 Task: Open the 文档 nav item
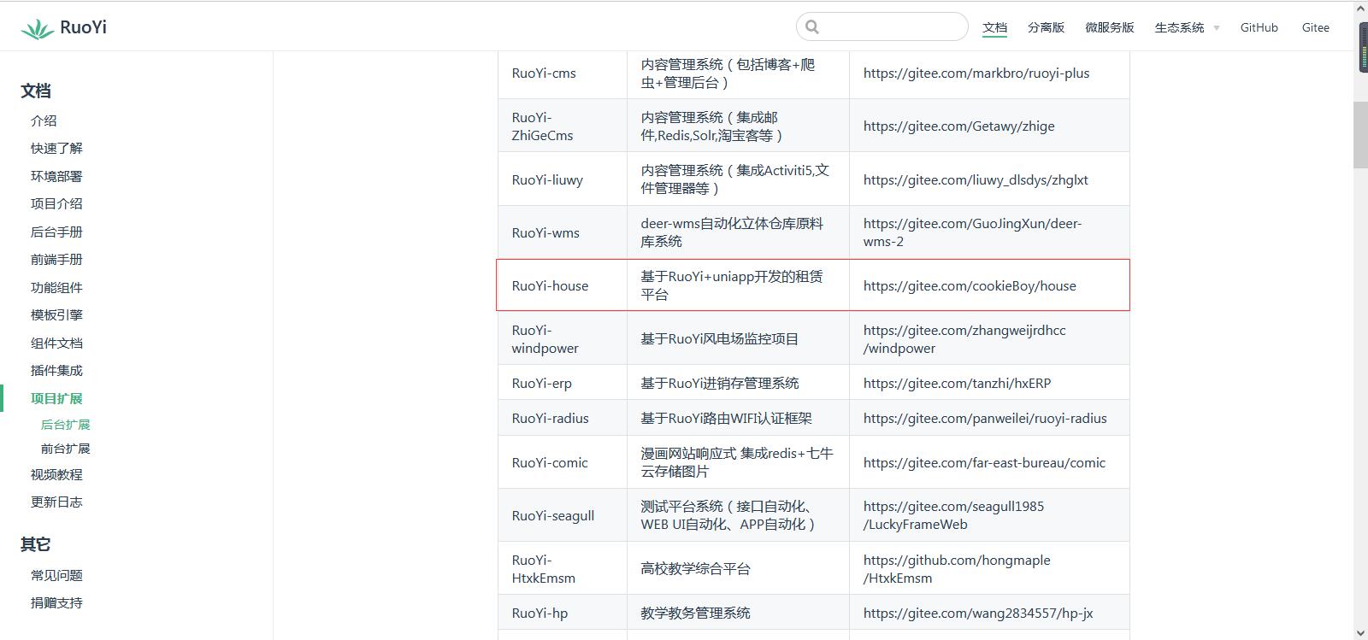[x=994, y=27]
